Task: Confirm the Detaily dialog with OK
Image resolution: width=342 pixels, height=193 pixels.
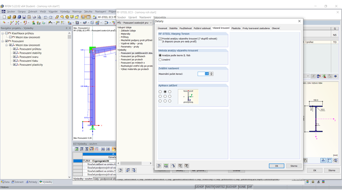Action: click(276, 166)
